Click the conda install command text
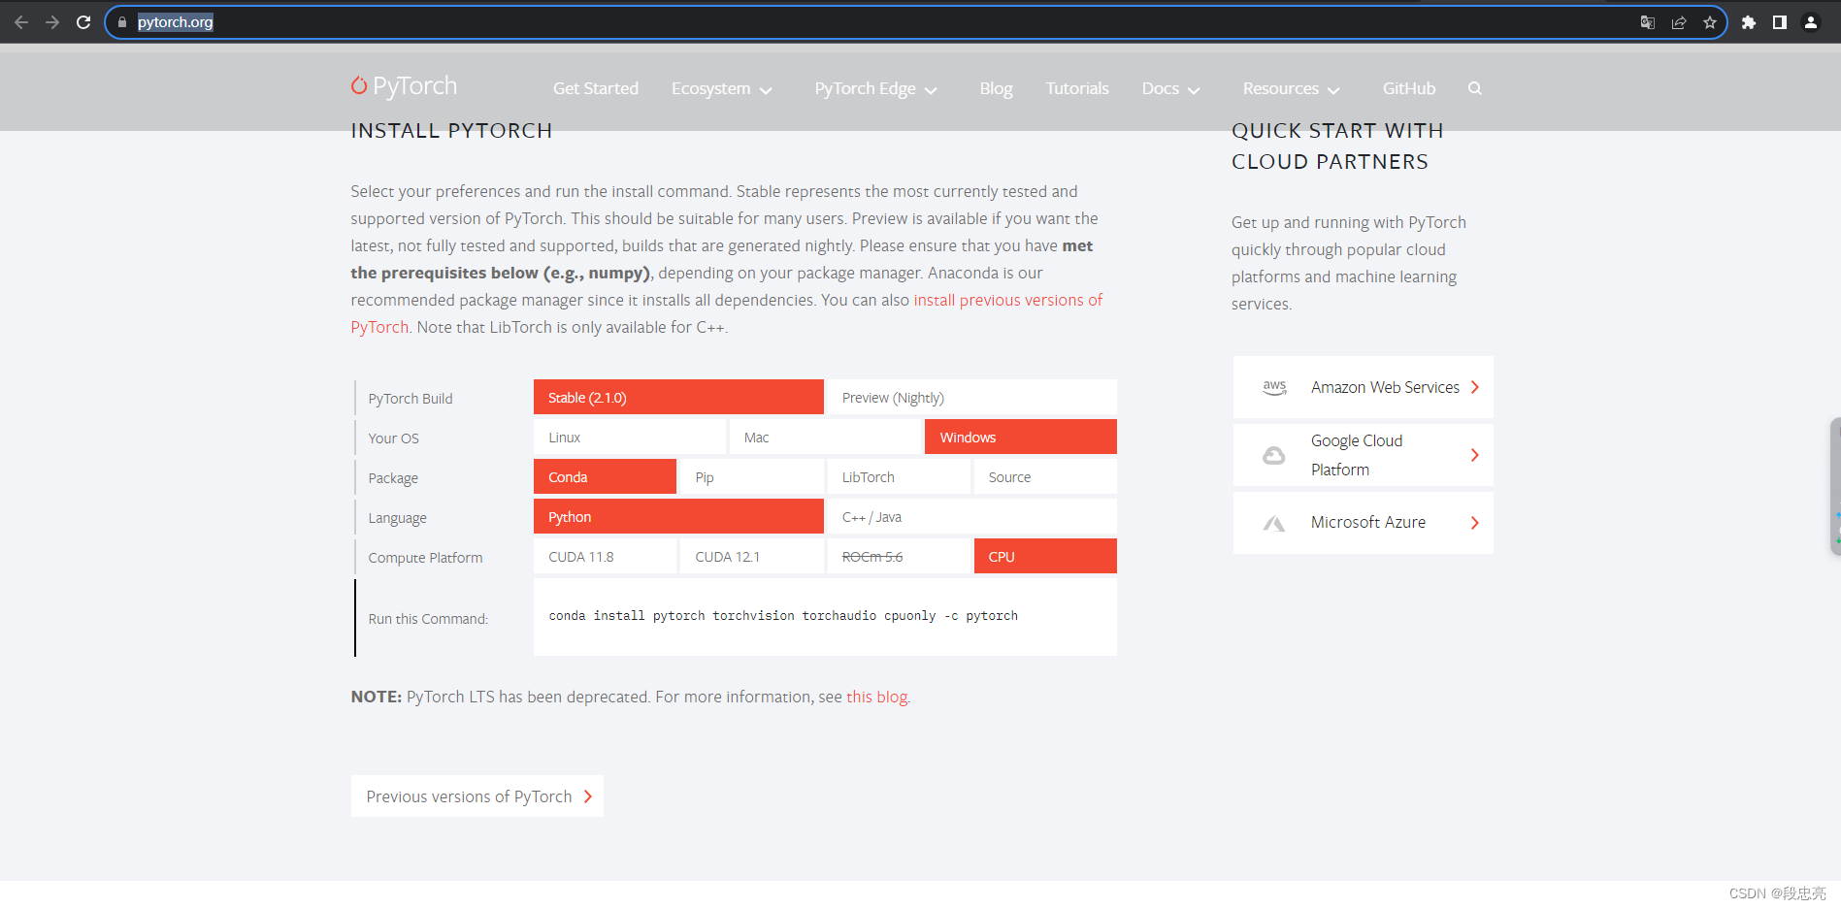 pyautogui.click(x=783, y=616)
